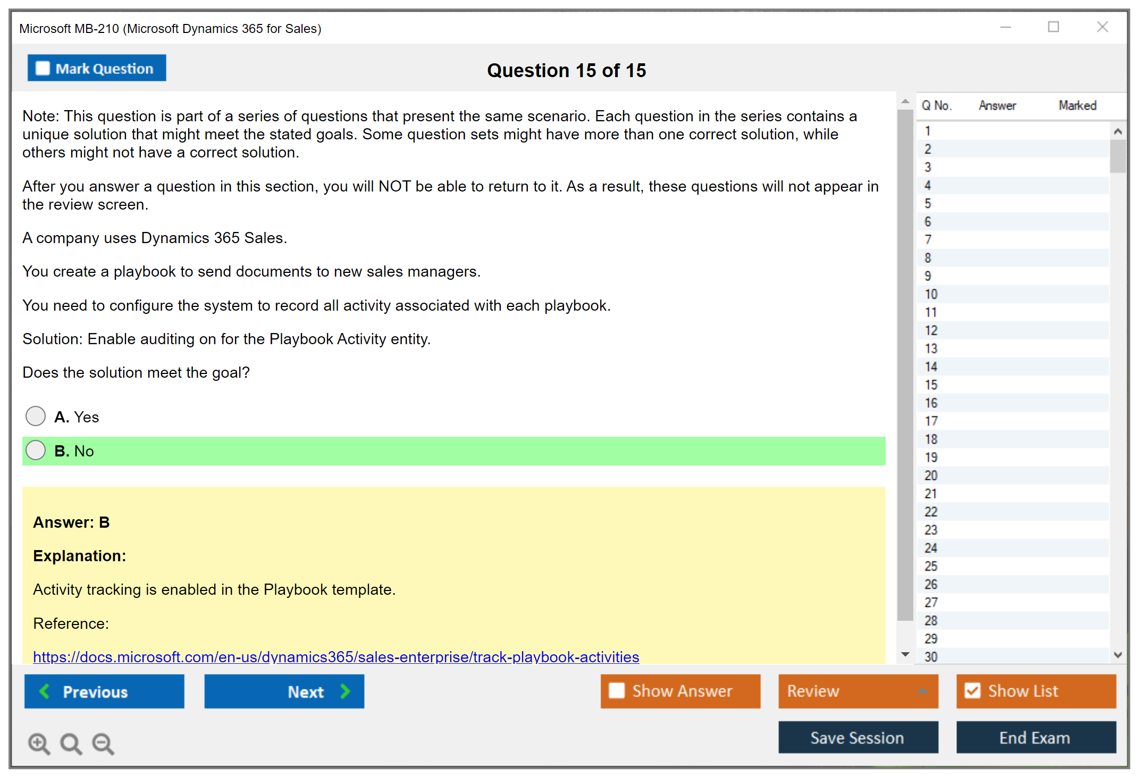Enable the Show Answer checkbox
Image resolution: width=1143 pixels, height=782 pixels.
pos(617,691)
